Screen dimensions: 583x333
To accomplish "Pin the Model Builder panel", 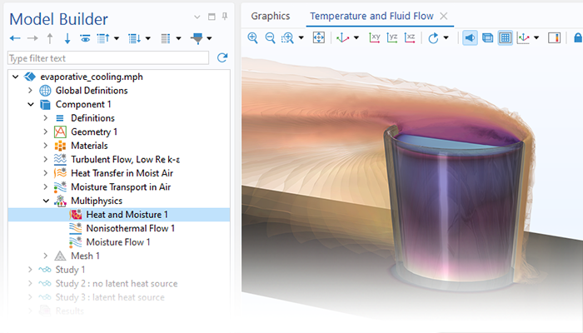I will 225,17.
